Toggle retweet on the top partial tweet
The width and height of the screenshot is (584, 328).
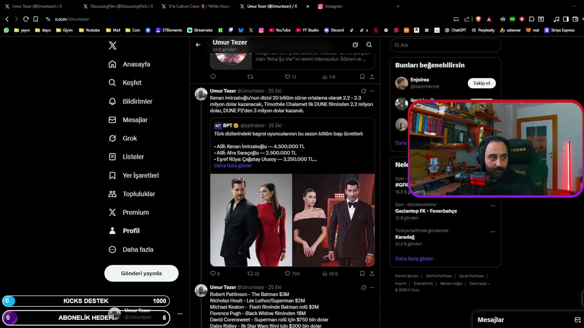(x=250, y=77)
